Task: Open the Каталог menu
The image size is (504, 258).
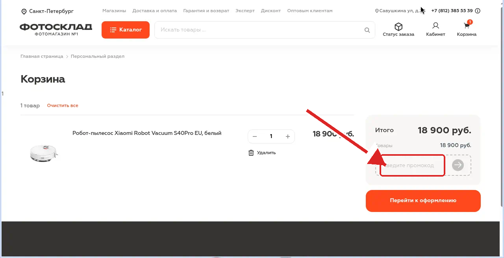Action: click(x=126, y=30)
